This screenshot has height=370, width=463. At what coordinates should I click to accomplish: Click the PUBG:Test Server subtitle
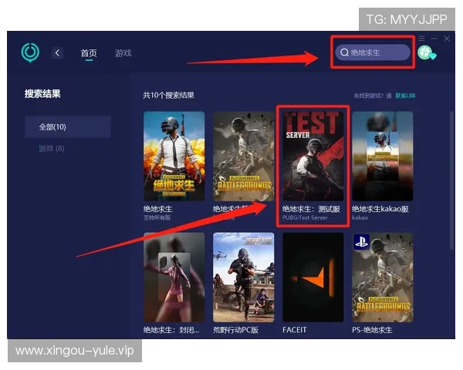pos(305,217)
